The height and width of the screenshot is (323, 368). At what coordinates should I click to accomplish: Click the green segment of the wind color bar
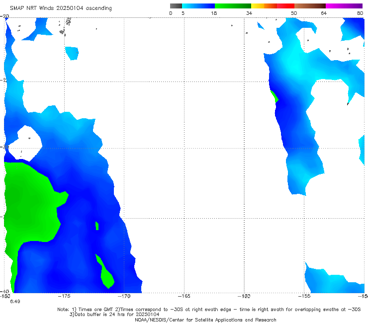(x=233, y=6)
